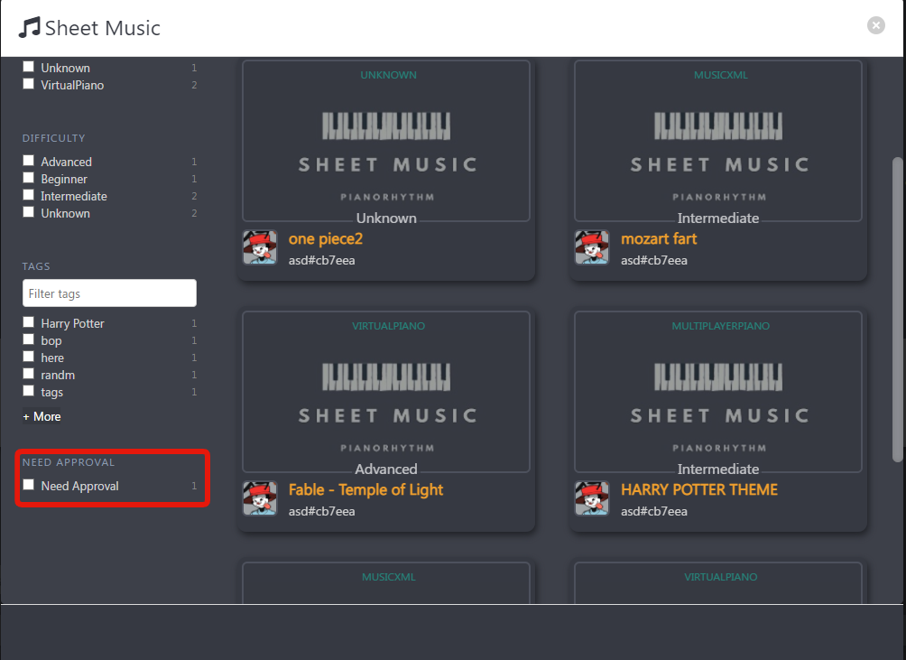Open the mozart fart sheet thumbnail
The image size is (906, 660).
(x=718, y=141)
